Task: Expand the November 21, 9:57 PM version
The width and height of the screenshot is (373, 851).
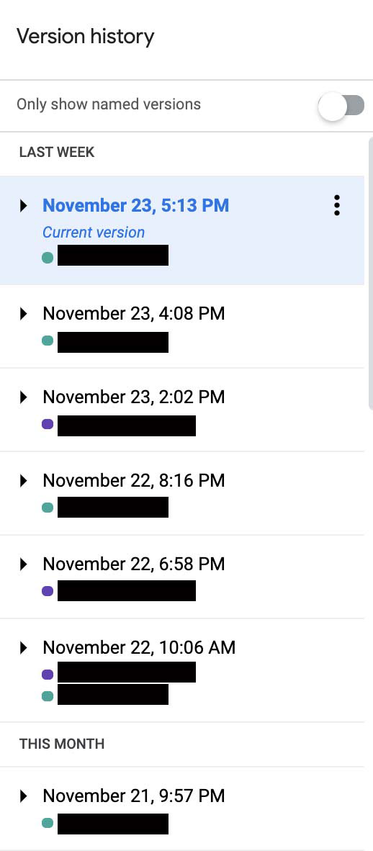Action: (x=23, y=796)
